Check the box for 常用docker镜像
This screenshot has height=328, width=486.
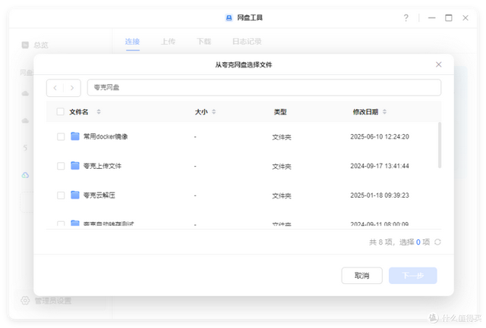pos(61,136)
